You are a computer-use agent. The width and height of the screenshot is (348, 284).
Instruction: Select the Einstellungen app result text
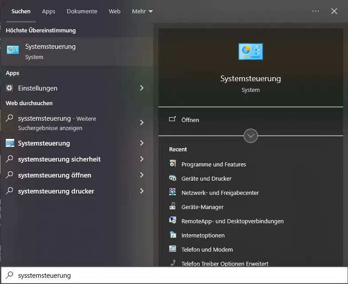click(x=38, y=88)
